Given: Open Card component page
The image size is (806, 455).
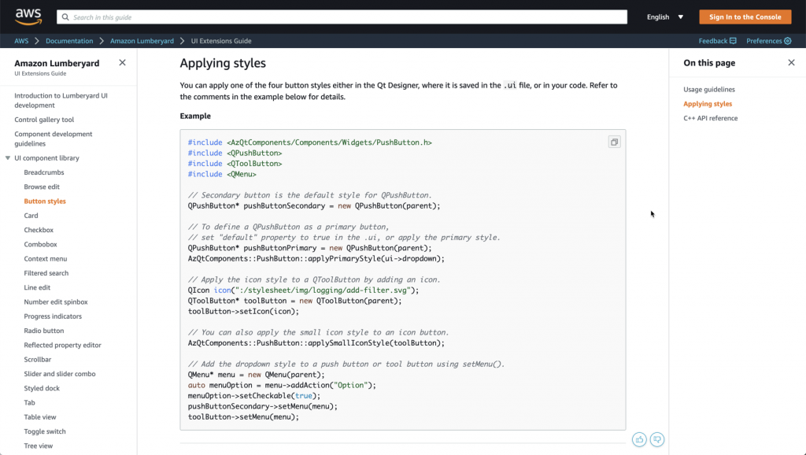Looking at the screenshot, I should click(31, 216).
